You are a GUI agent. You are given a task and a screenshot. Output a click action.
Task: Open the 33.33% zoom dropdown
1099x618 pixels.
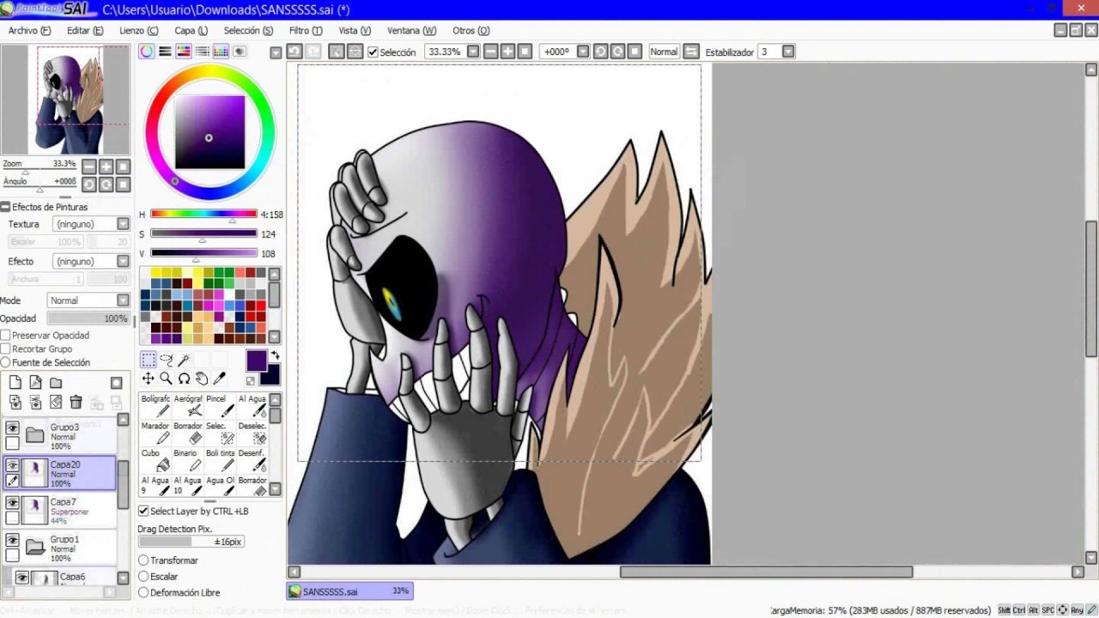pos(473,51)
